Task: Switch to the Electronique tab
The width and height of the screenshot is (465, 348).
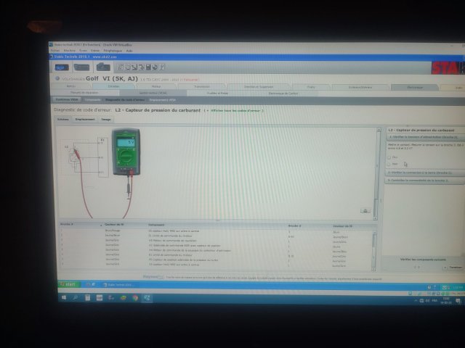Action: coord(415,88)
